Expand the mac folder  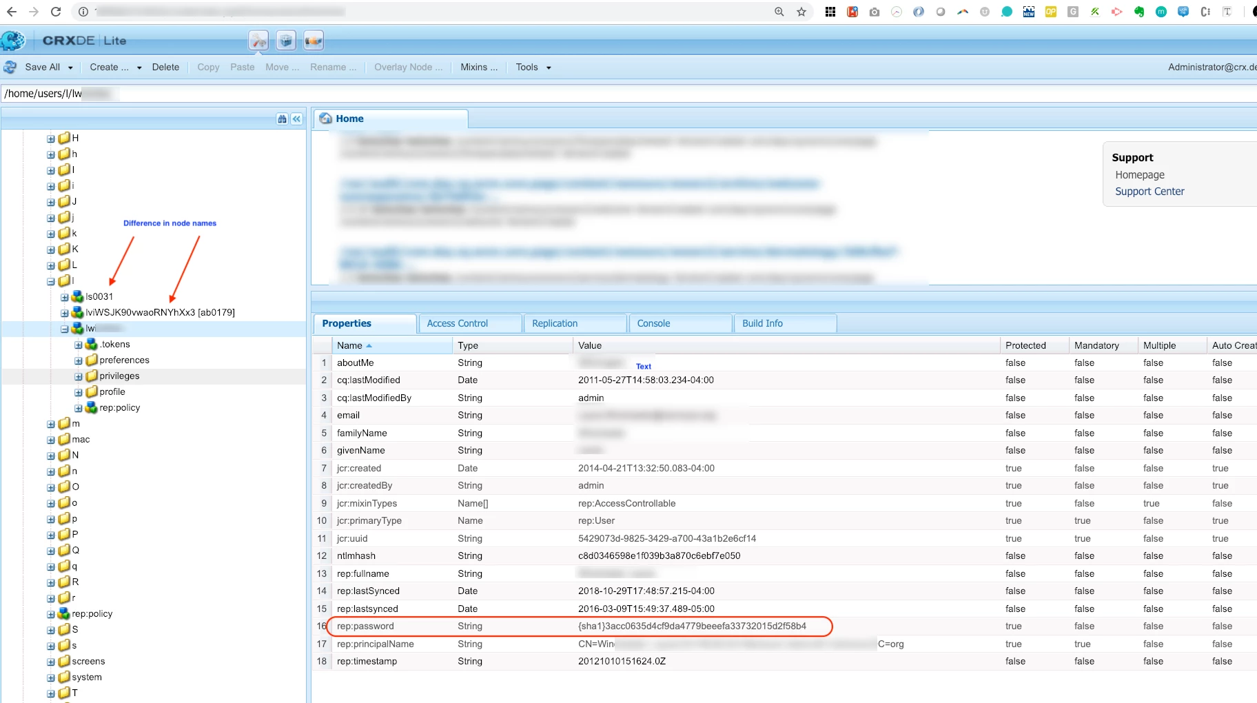[51, 440]
